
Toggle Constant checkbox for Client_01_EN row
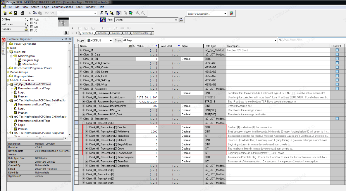click(x=337, y=59)
